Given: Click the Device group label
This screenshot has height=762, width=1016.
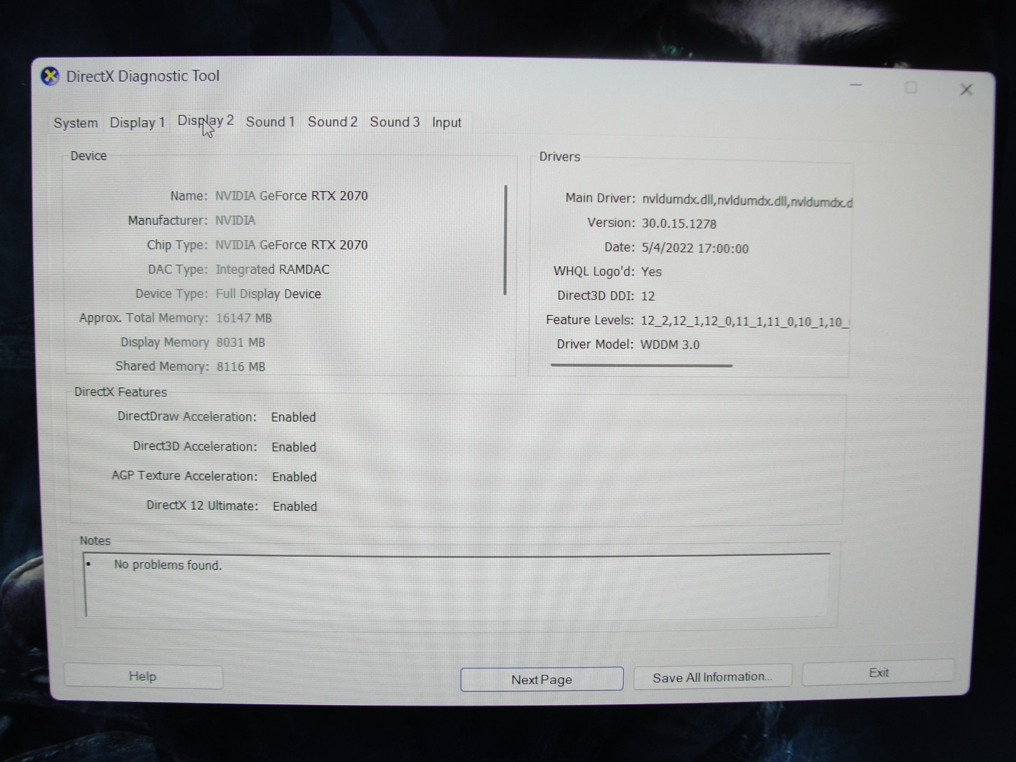Looking at the screenshot, I should tap(88, 156).
